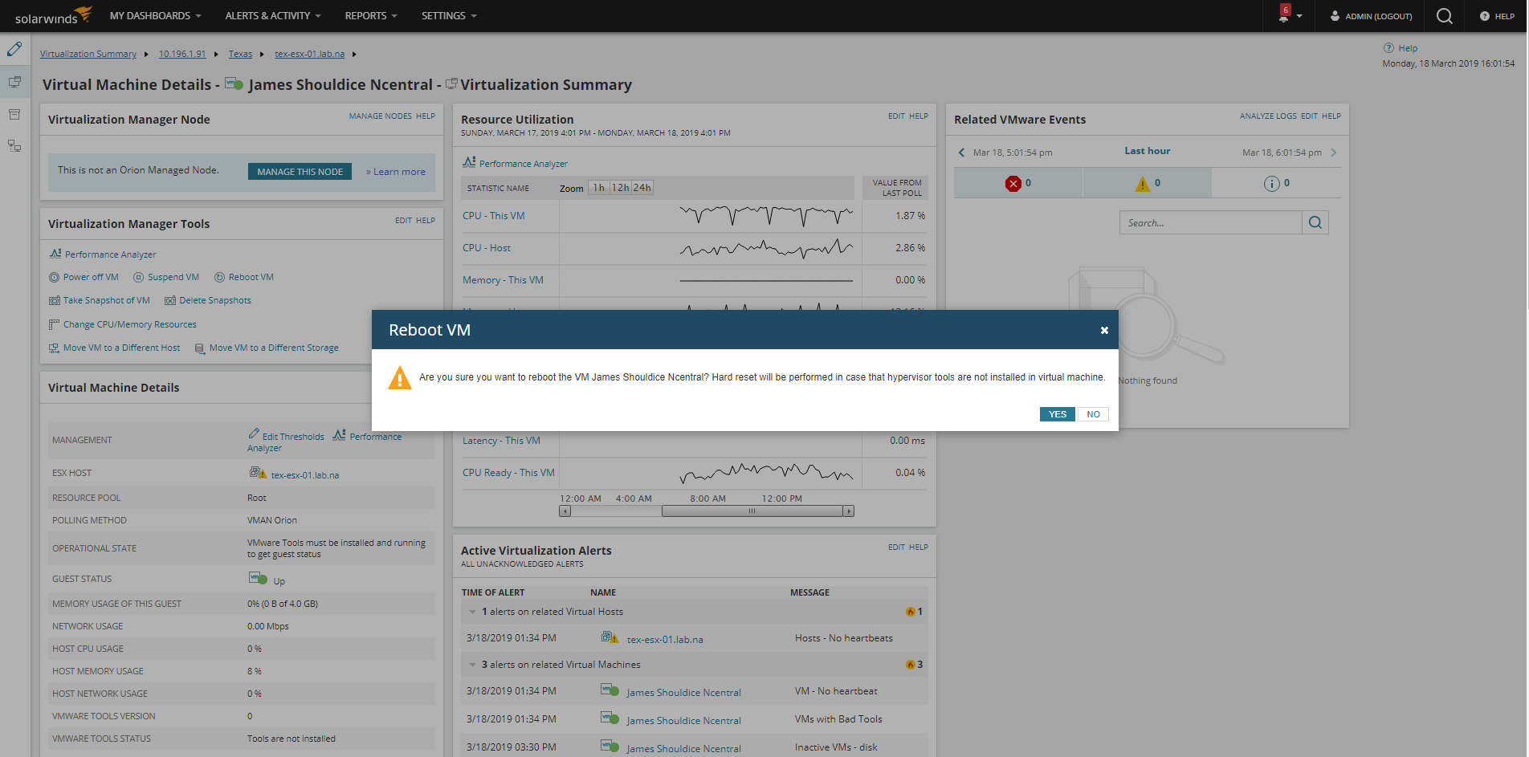Click the ESX host icon in VM details

(257, 473)
